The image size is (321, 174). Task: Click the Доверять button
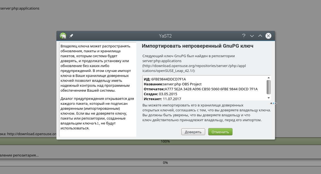(x=193, y=132)
